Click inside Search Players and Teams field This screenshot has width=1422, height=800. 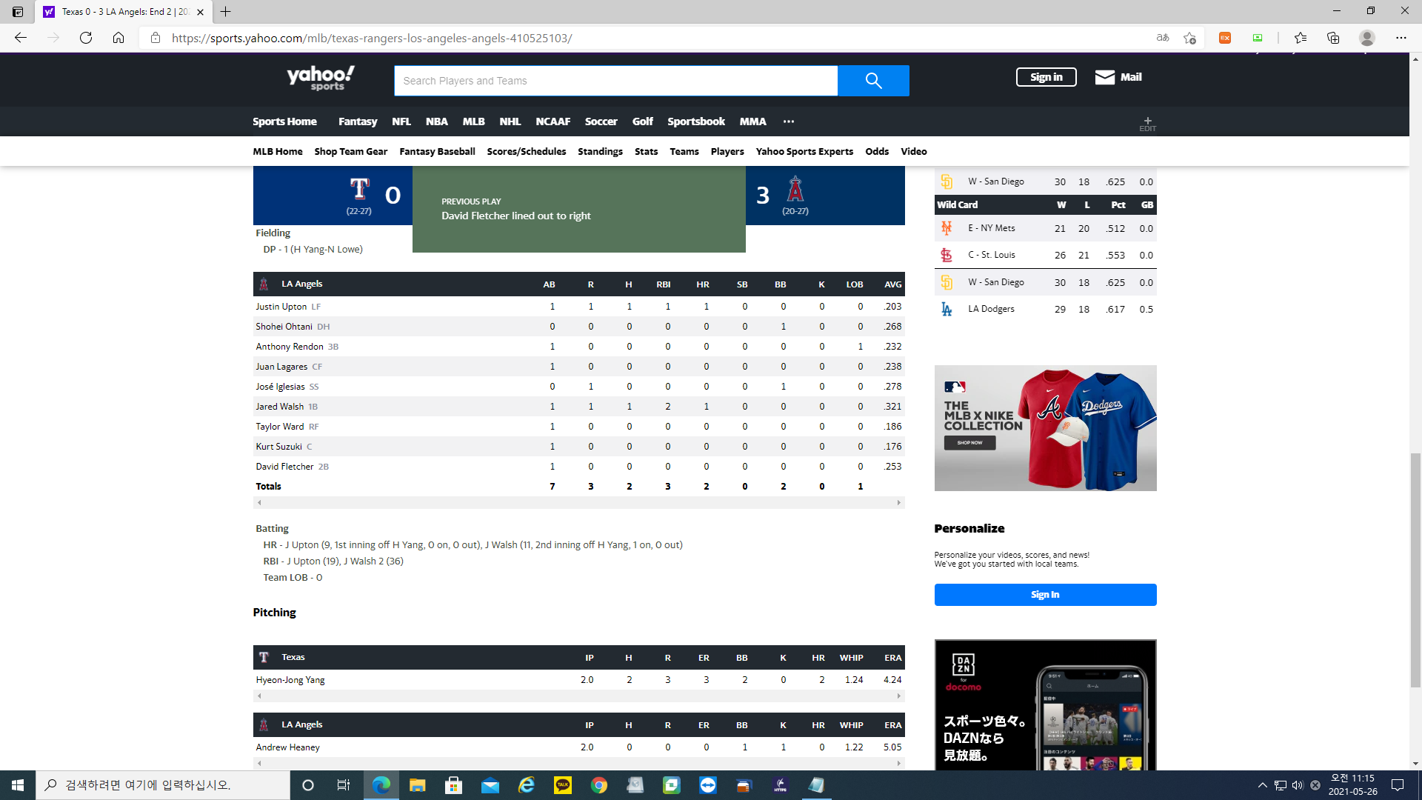[615, 81]
